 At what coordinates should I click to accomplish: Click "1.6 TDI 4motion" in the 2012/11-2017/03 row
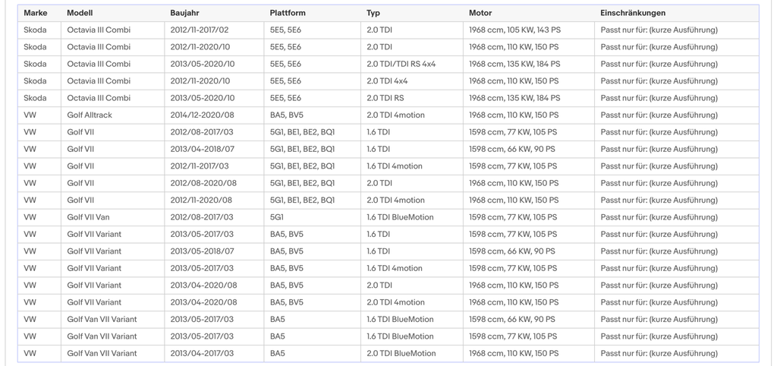395,166
